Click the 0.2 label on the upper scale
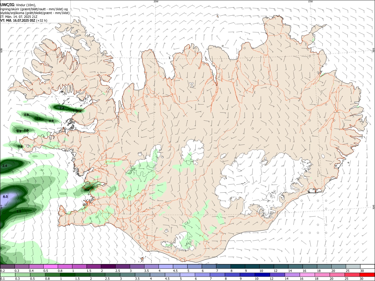The image size is (375, 281). [x=2, y=271]
